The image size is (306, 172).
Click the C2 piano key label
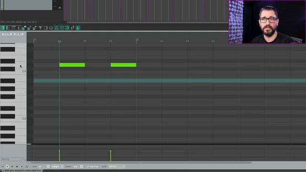(24, 118)
